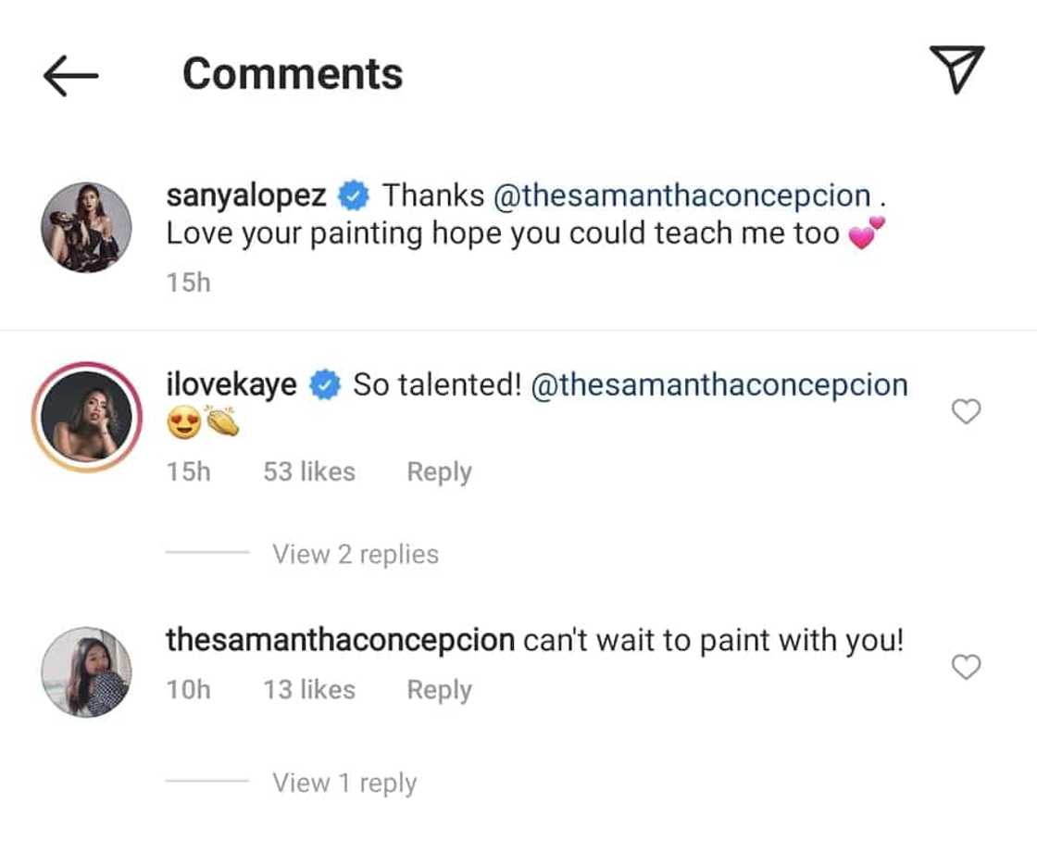Screen dimensions: 1037x841
Task: Tap sanyalopez's verified badge
Action: point(353,194)
